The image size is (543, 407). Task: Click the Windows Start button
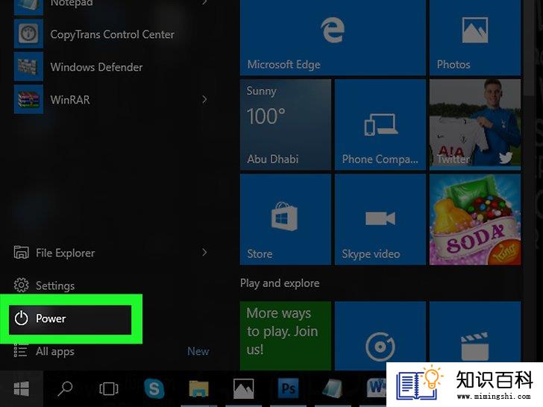click(22, 388)
